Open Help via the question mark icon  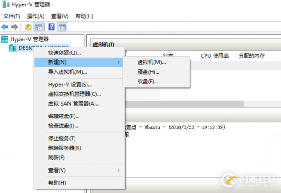51,27
